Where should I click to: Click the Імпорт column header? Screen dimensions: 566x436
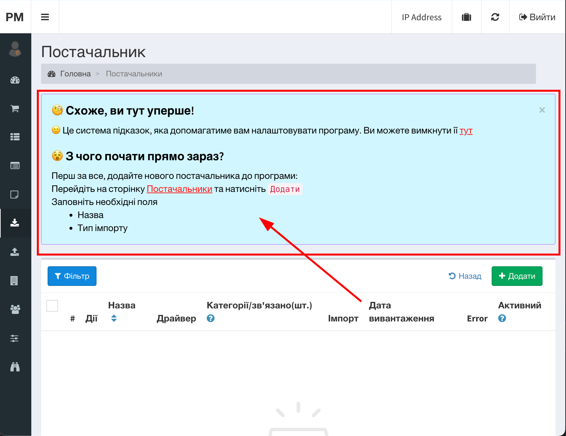343,319
